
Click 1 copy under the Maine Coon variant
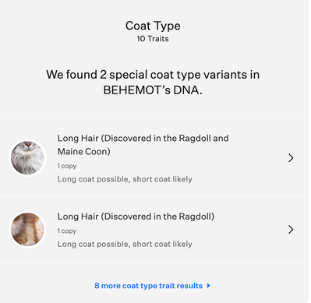pyautogui.click(x=67, y=166)
